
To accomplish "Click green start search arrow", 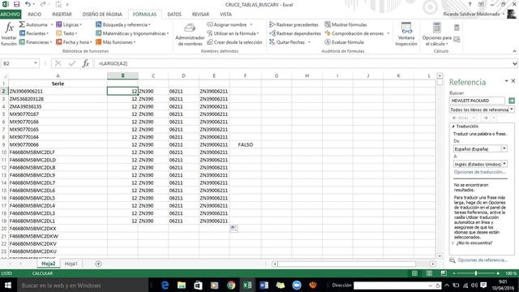I will pyautogui.click(x=512, y=101).
